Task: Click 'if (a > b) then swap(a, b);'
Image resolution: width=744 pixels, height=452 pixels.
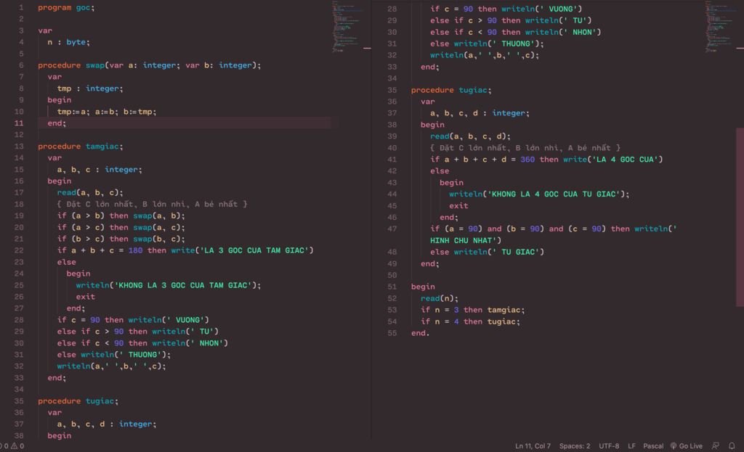Action: [x=121, y=216]
